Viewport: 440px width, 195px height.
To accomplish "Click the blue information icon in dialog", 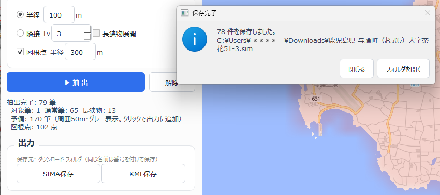I will click(x=194, y=40).
